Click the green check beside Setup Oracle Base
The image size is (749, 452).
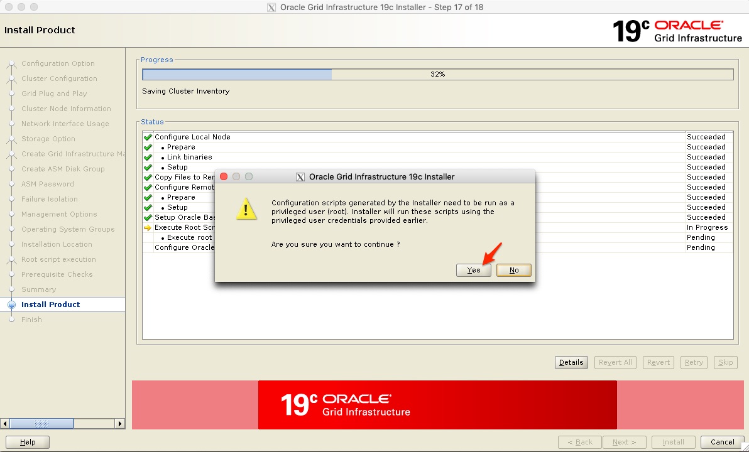coord(148,217)
